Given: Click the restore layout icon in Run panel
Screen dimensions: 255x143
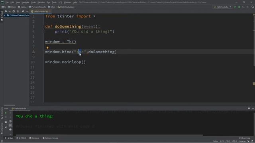Looking at the screenshot, I should [6, 122].
